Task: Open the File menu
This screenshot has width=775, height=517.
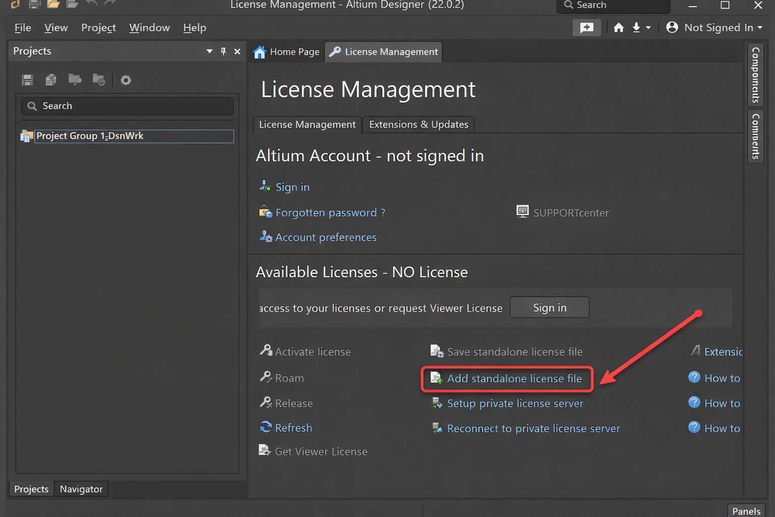Action: pos(23,28)
